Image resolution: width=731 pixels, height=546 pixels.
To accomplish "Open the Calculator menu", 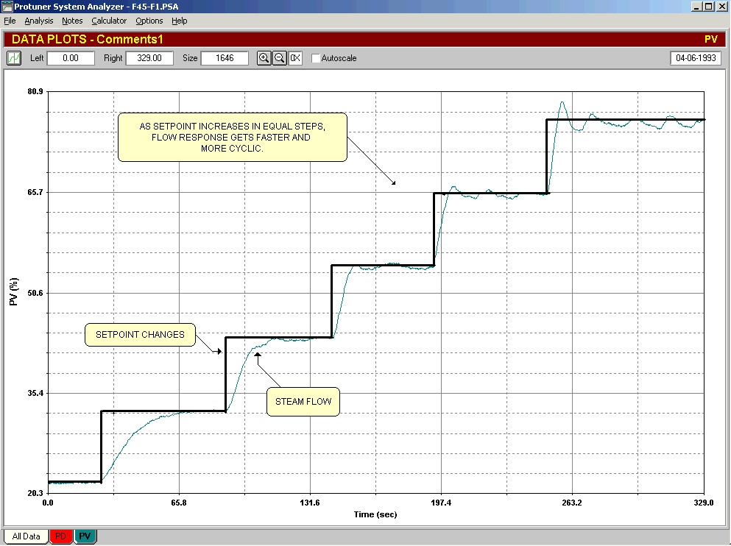I will [109, 21].
